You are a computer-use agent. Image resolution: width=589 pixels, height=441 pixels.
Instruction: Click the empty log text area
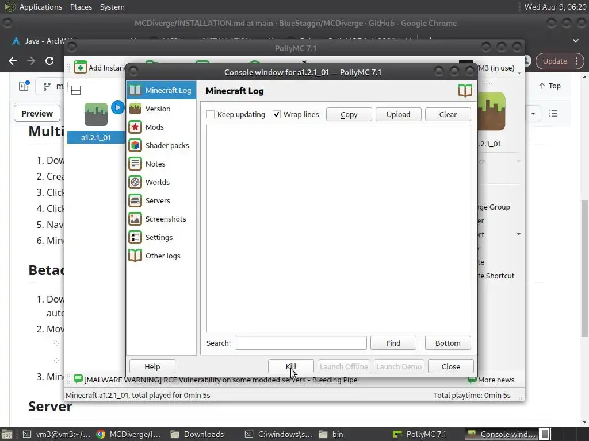tap(338, 229)
